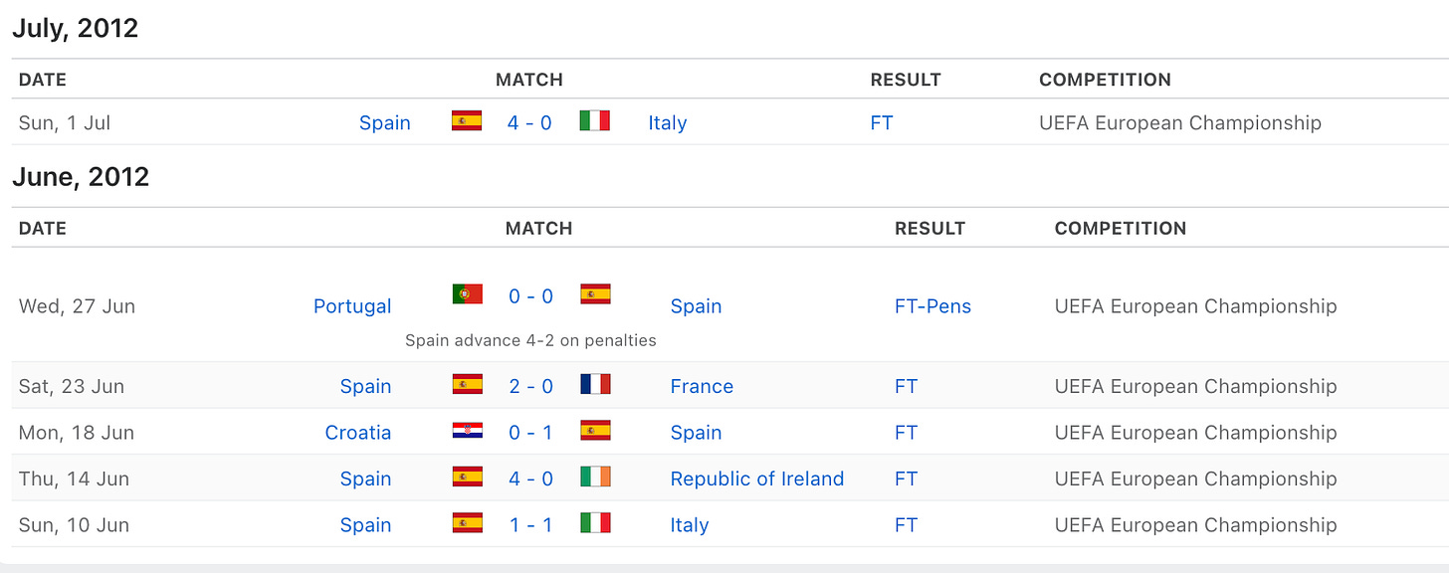Open the FT result for the 1 Jul match
Image resolution: width=1449 pixels, height=573 pixels.
882,122
